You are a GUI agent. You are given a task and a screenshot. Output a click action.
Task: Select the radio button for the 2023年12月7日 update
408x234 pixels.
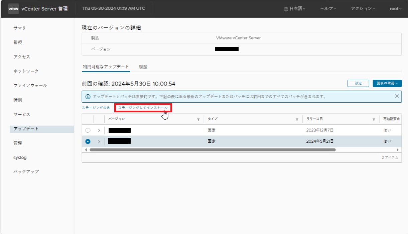[x=88, y=130]
